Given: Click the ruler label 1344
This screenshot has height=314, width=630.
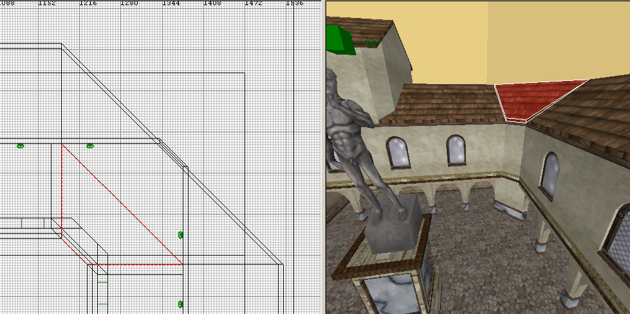Looking at the screenshot, I should click(171, 3).
